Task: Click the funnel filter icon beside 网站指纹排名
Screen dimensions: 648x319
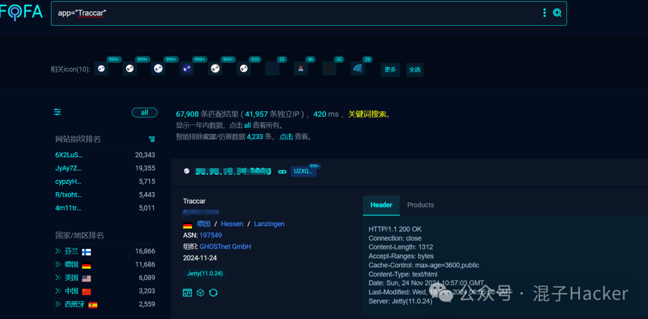Action: (152, 139)
